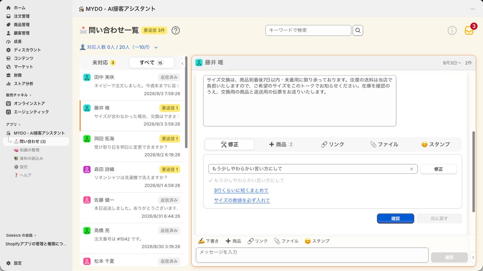Open マーケット in the sidebar
The height and width of the screenshot is (271, 483).
click(x=23, y=67)
